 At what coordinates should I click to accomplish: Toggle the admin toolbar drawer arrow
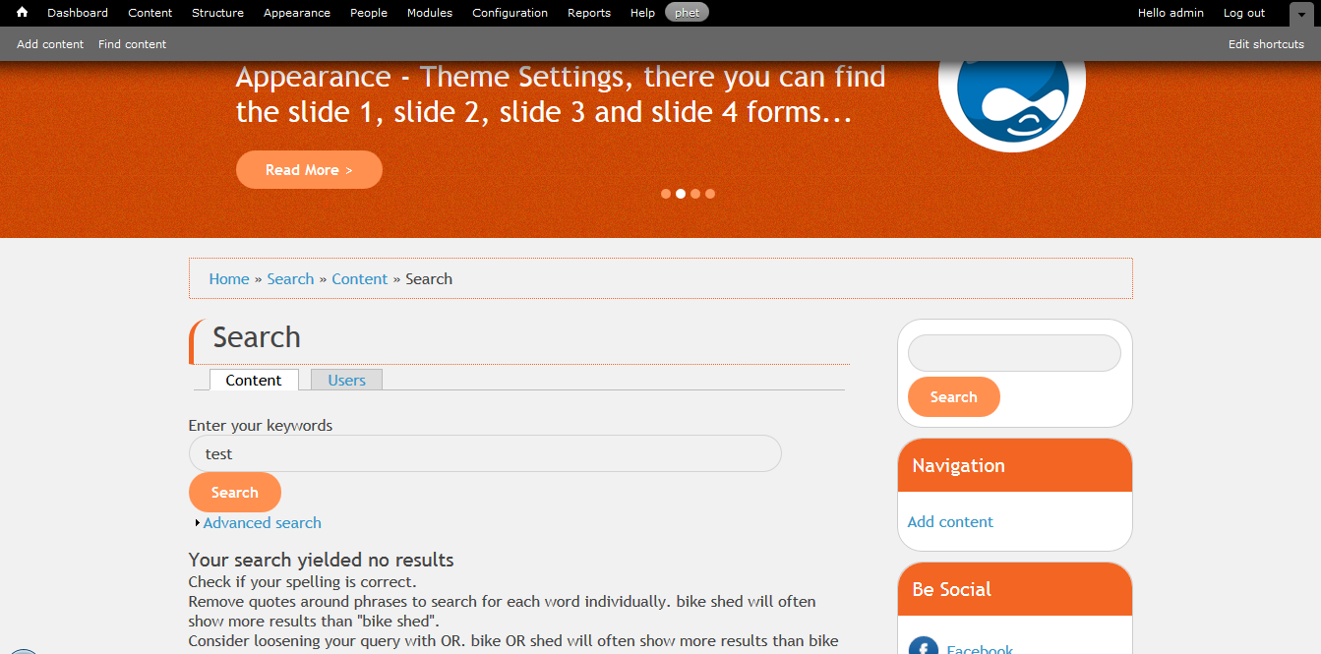click(x=1301, y=15)
